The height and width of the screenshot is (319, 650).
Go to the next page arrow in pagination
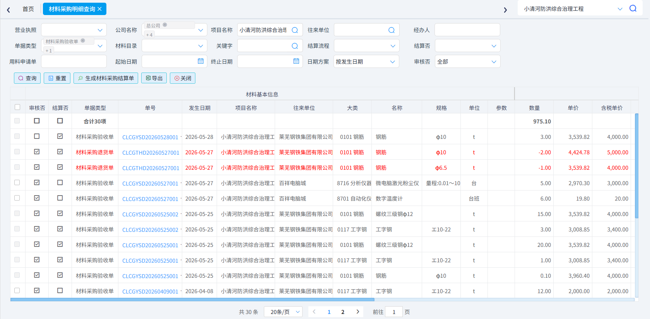point(357,312)
